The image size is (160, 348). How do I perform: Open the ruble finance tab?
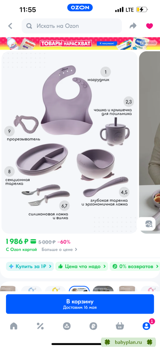coord(93,326)
